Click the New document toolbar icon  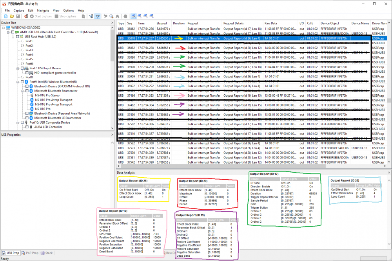6,16
